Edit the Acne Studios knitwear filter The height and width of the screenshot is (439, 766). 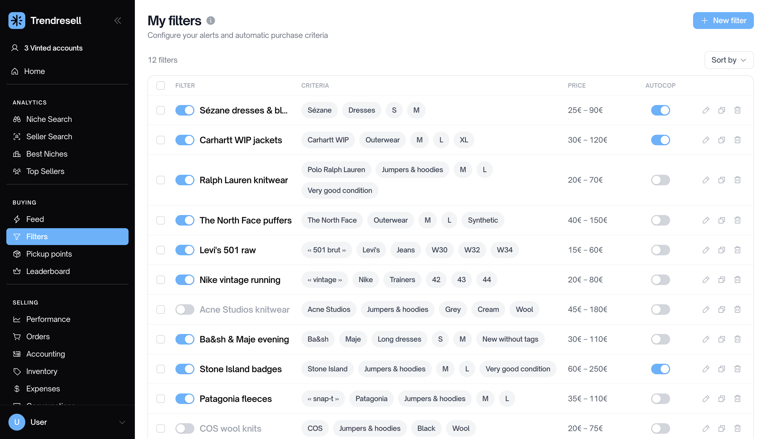(706, 309)
